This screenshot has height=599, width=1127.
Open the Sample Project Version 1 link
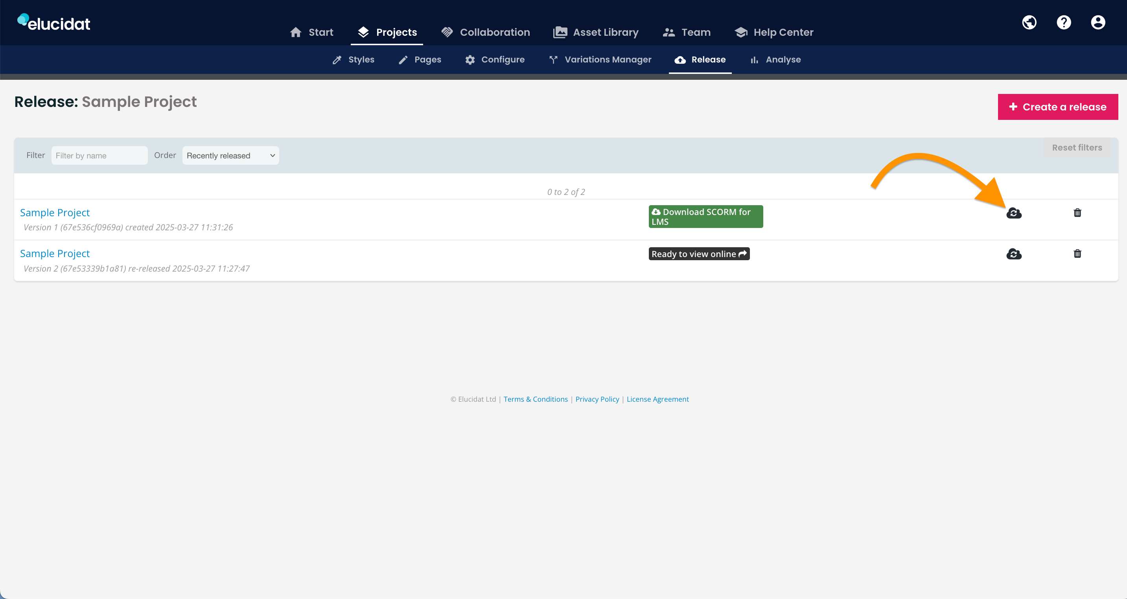coord(55,213)
